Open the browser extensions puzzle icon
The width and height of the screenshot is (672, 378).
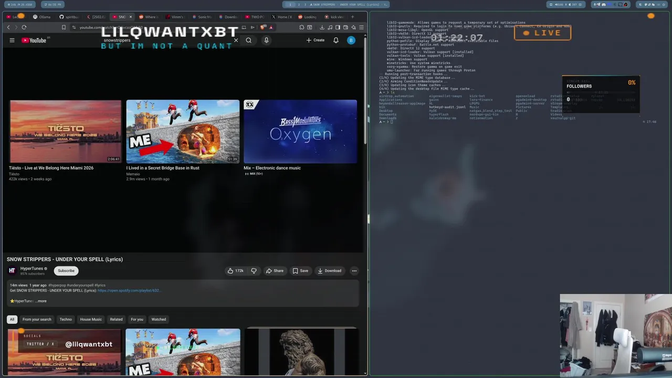[302, 27]
